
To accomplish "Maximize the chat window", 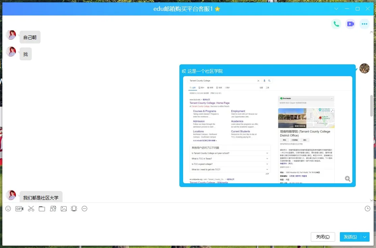I will pos(357,9).
